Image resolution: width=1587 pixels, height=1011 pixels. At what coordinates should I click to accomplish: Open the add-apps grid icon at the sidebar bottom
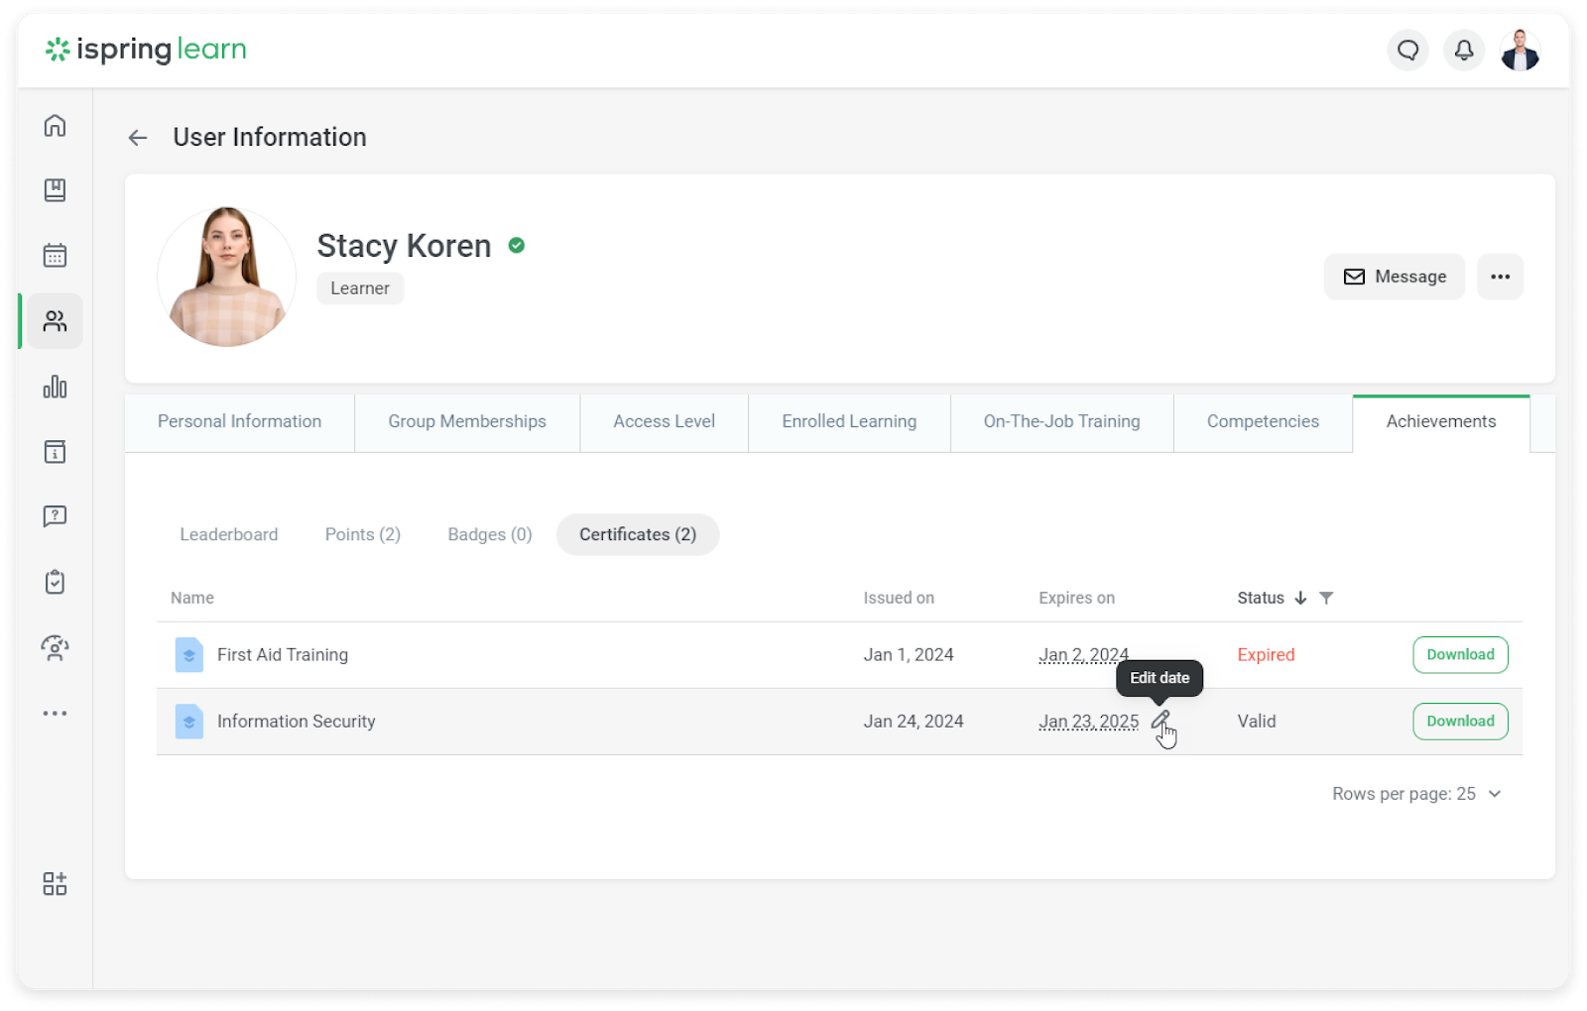tap(55, 884)
